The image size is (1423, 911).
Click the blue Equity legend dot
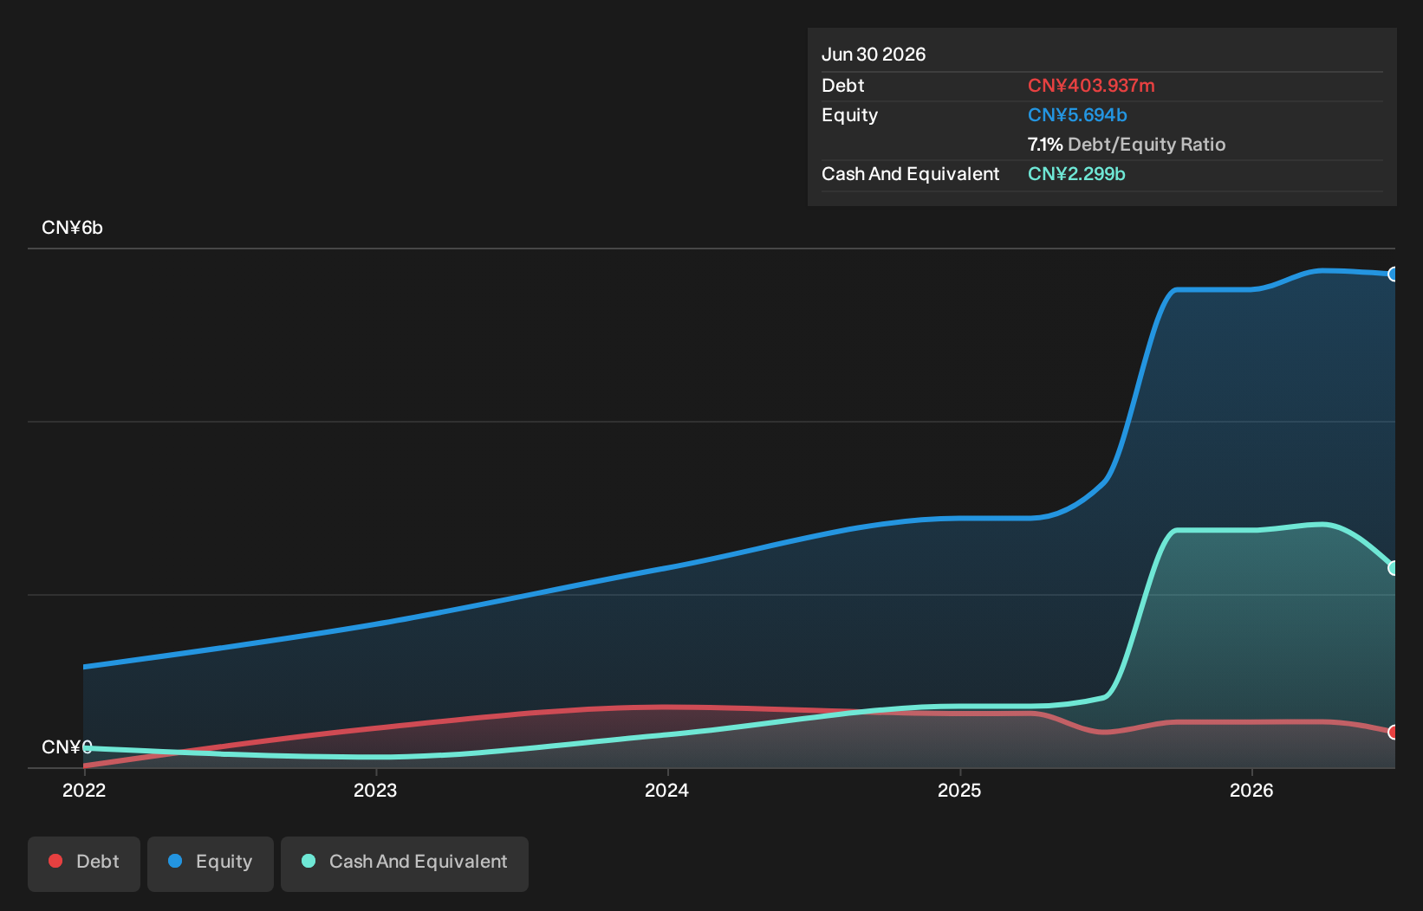coord(175,861)
